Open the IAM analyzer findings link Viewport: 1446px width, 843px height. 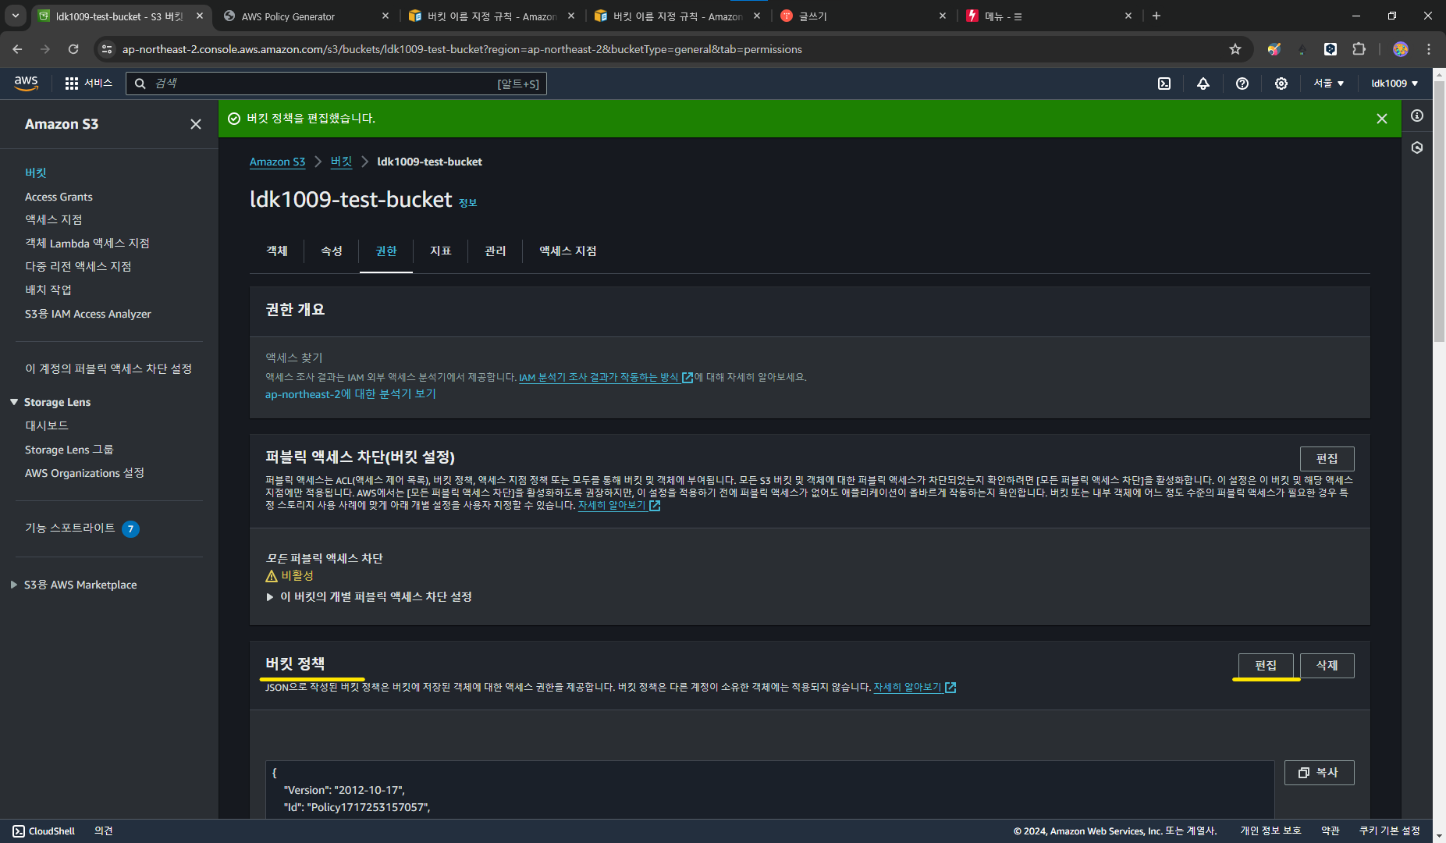point(606,378)
